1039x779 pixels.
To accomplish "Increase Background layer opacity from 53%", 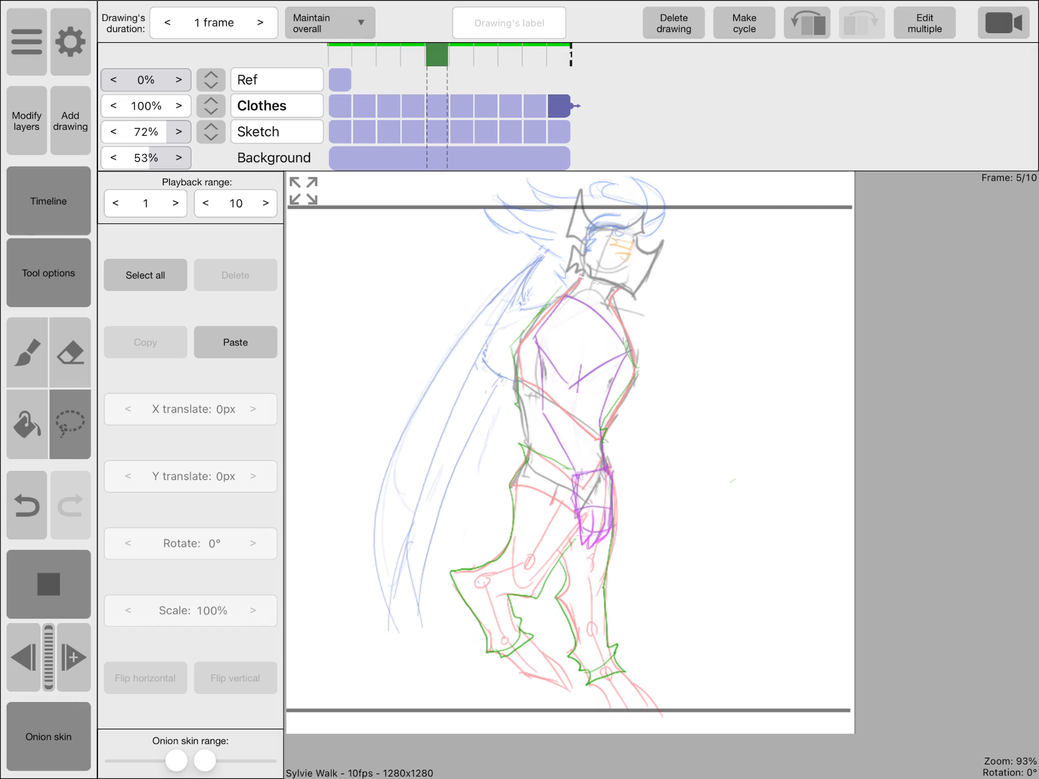I will 179,157.
